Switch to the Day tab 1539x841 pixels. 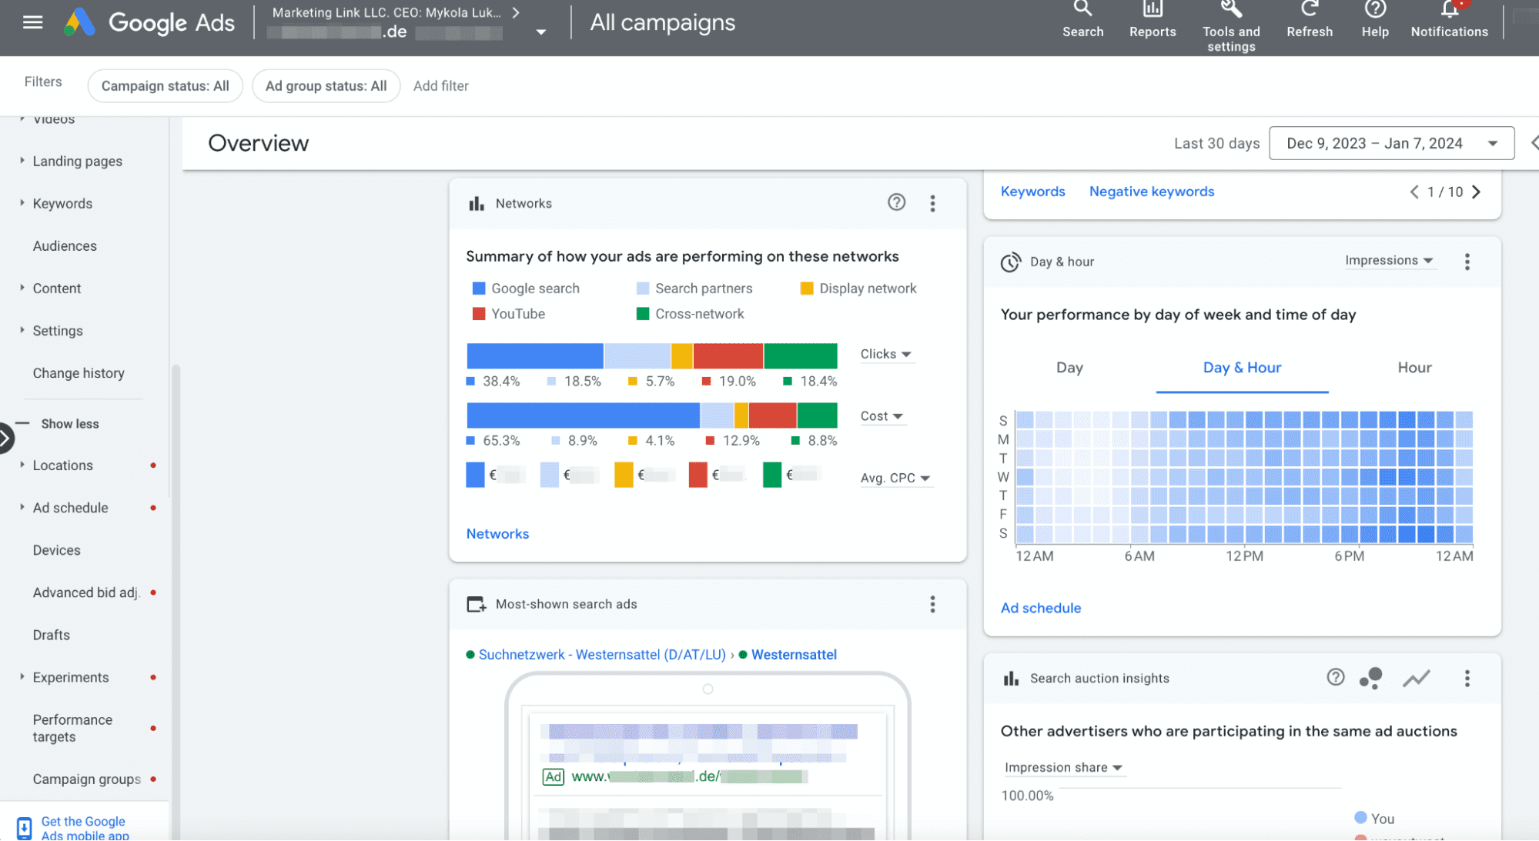coord(1069,368)
